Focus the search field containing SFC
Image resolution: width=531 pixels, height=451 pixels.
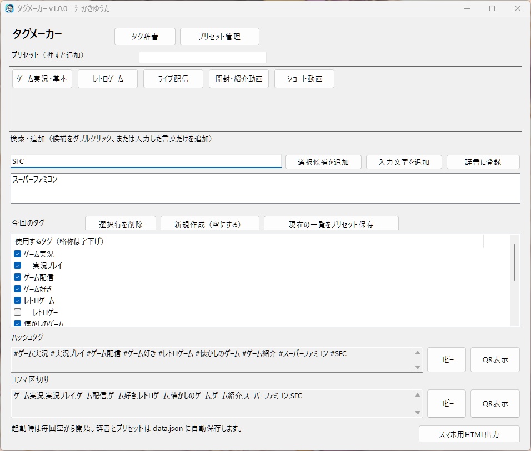coord(146,161)
